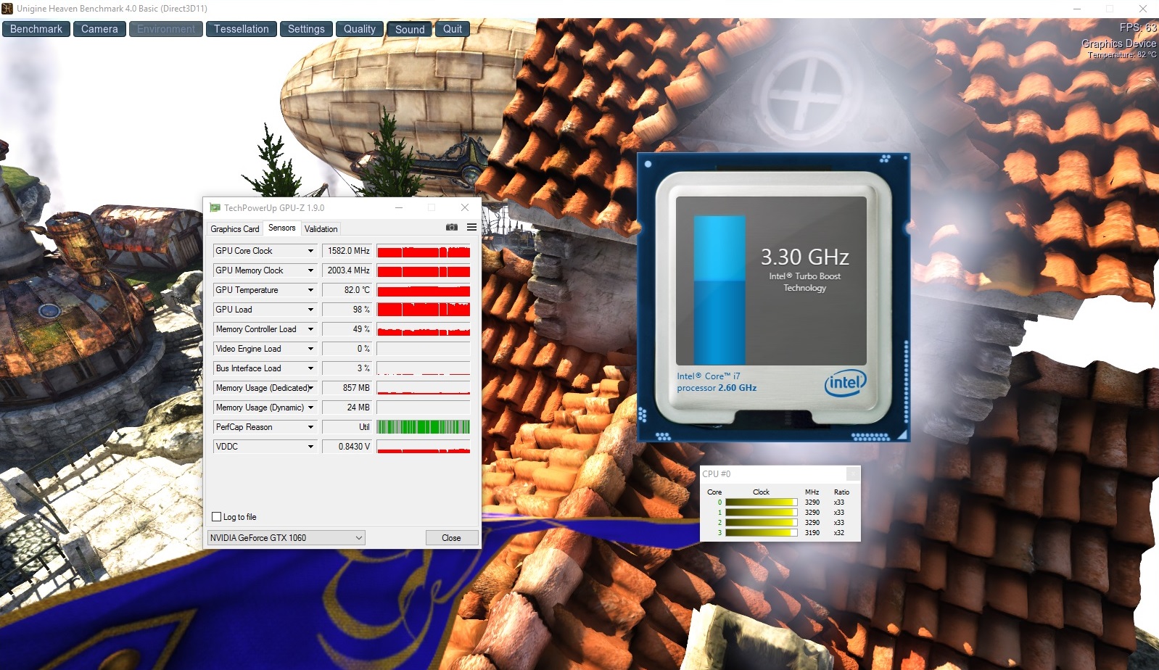Click the Close button in GPU-Z
The width and height of the screenshot is (1159, 670).
(x=451, y=538)
